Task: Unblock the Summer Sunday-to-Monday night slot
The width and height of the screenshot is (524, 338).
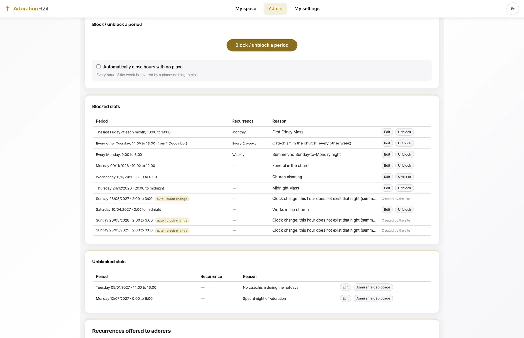Action: pyautogui.click(x=404, y=154)
